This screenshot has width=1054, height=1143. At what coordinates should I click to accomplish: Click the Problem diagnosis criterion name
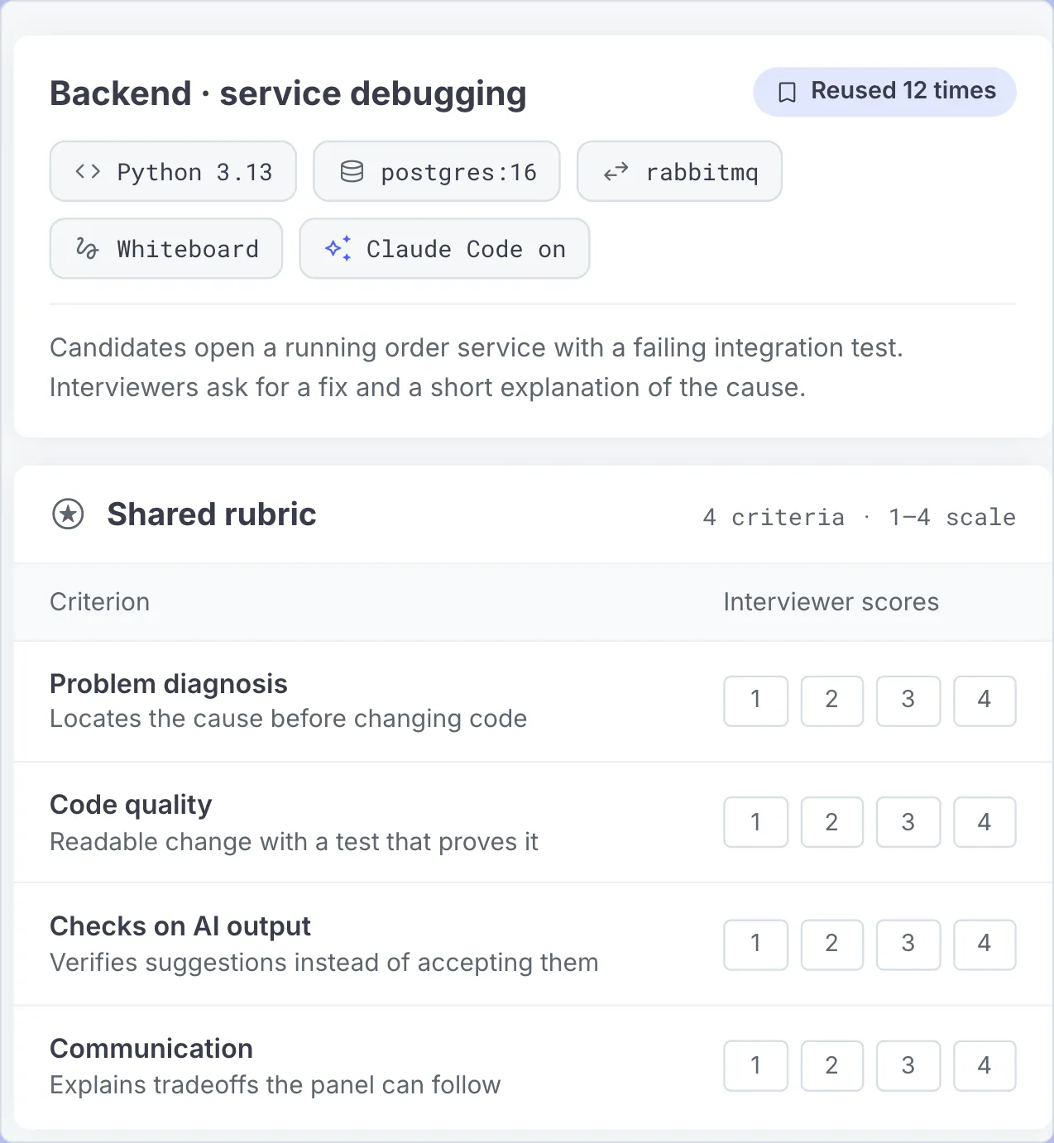[169, 684]
